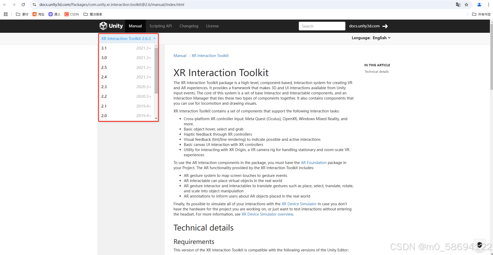Refresh the page with the reload icon
The width and height of the screenshot is (493, 255).
(x=23, y=4)
